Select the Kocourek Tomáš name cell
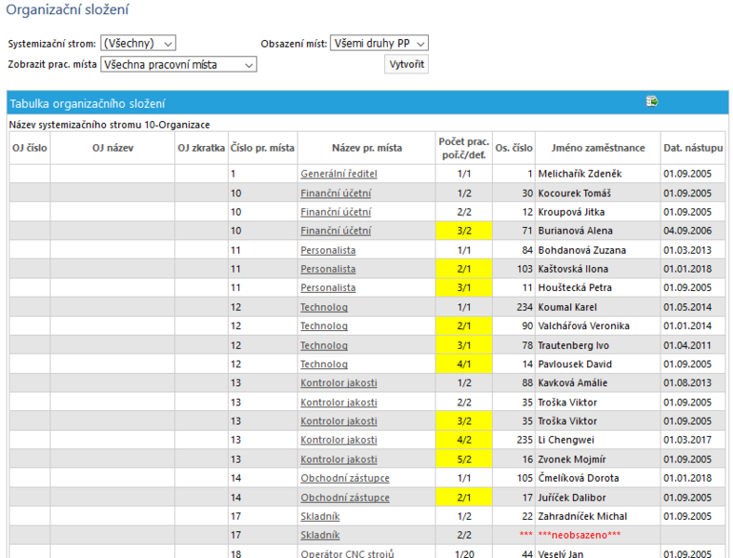Viewport: 733px width, 558px height. click(598, 193)
